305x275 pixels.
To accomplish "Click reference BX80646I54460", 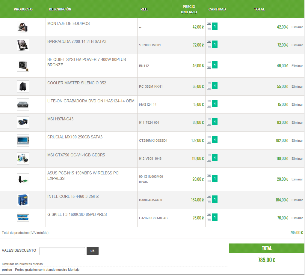I will [150, 200].
